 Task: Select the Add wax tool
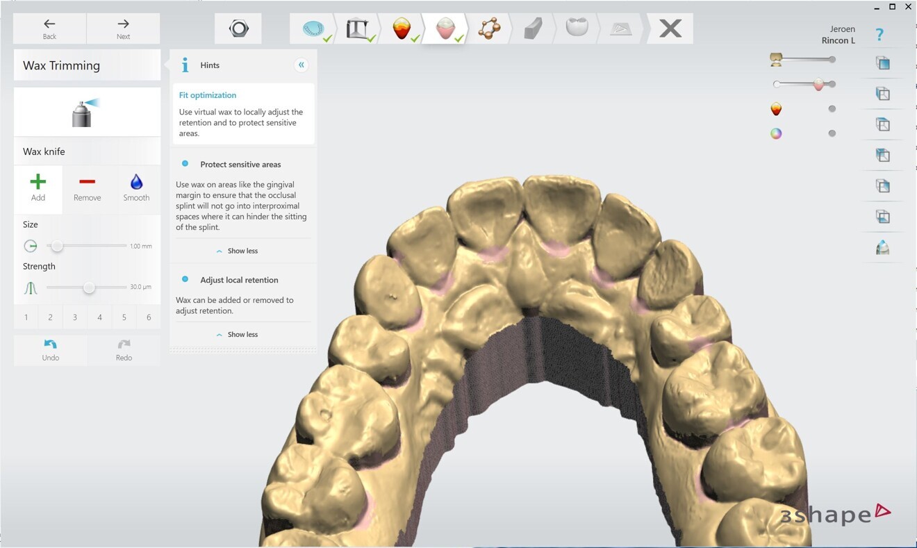pos(38,188)
